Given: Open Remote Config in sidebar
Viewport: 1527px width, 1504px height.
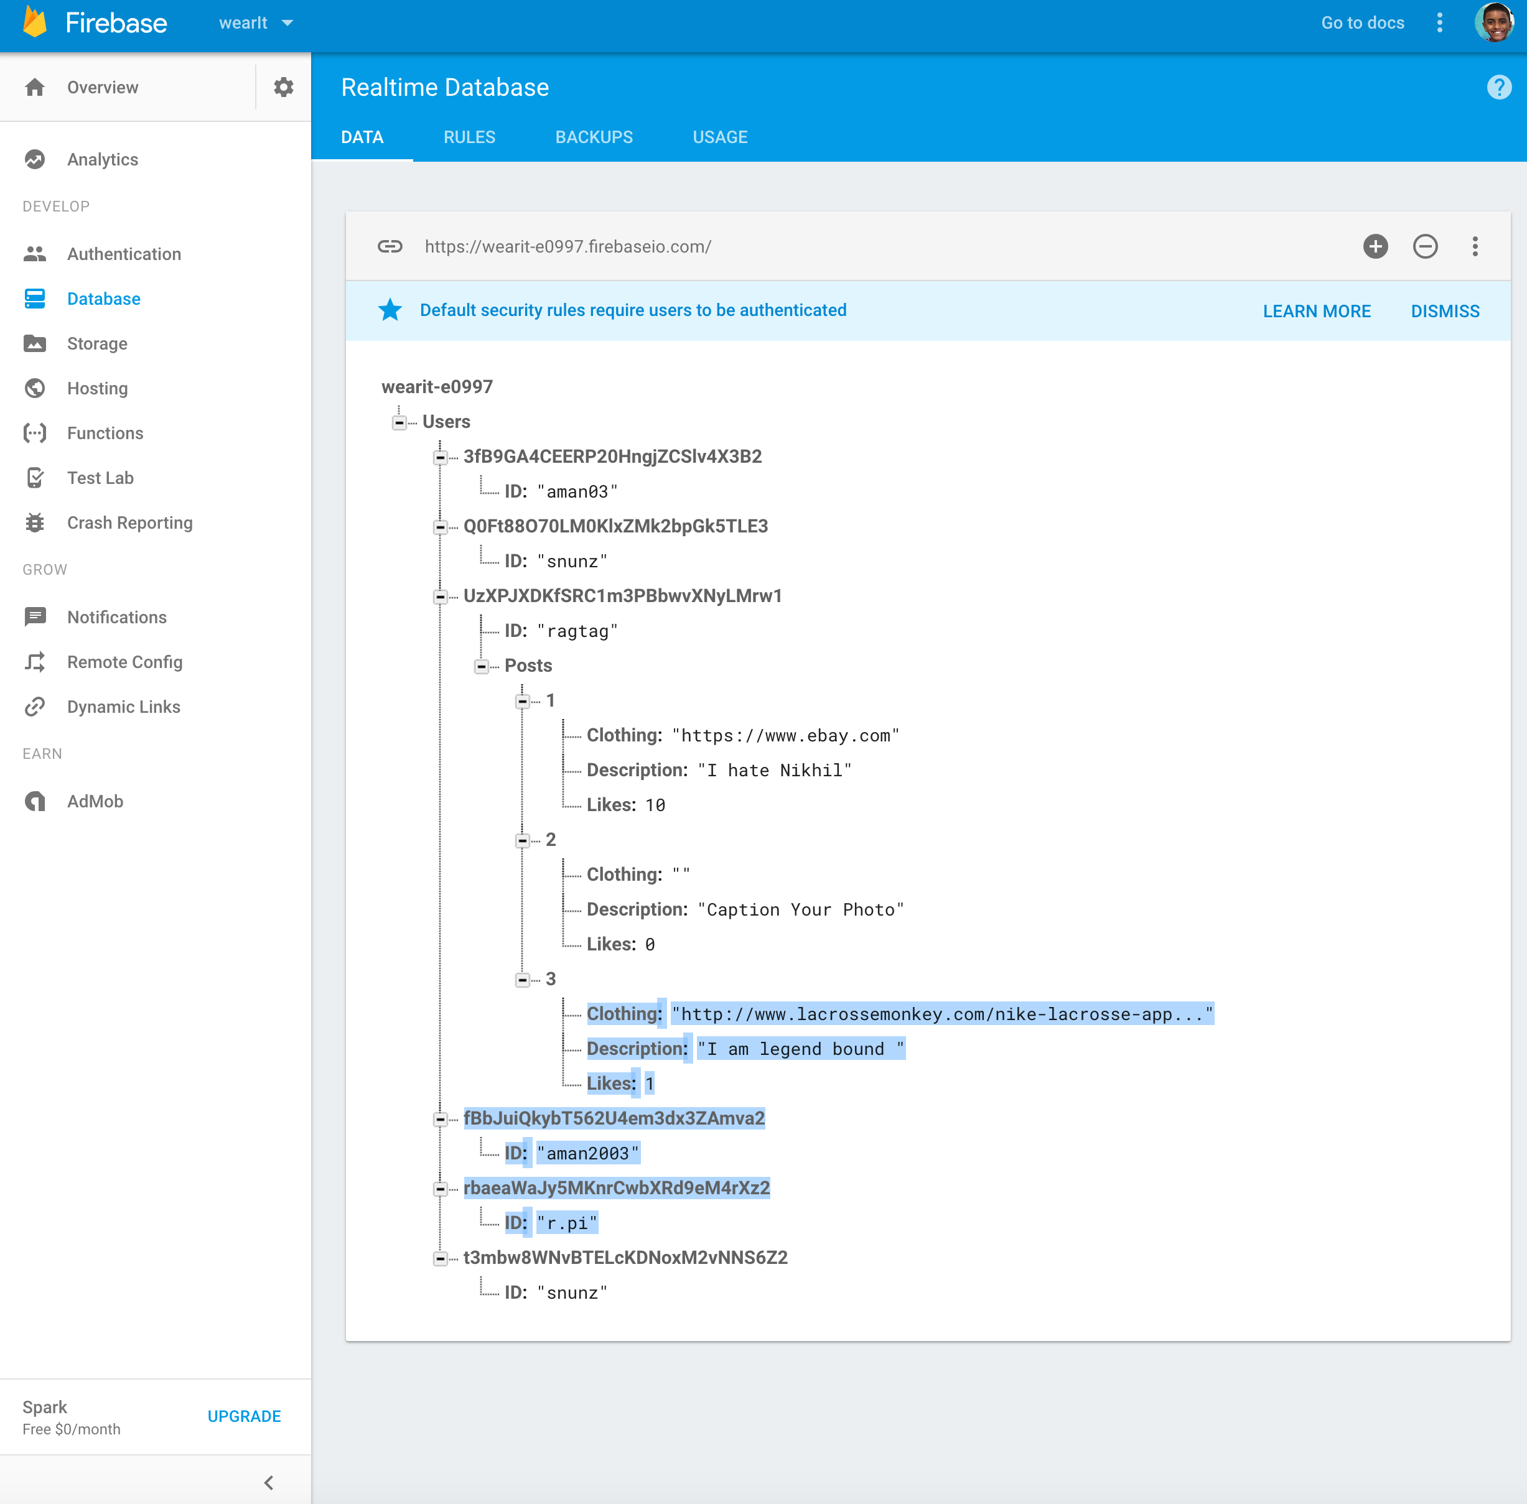Looking at the screenshot, I should point(124,662).
